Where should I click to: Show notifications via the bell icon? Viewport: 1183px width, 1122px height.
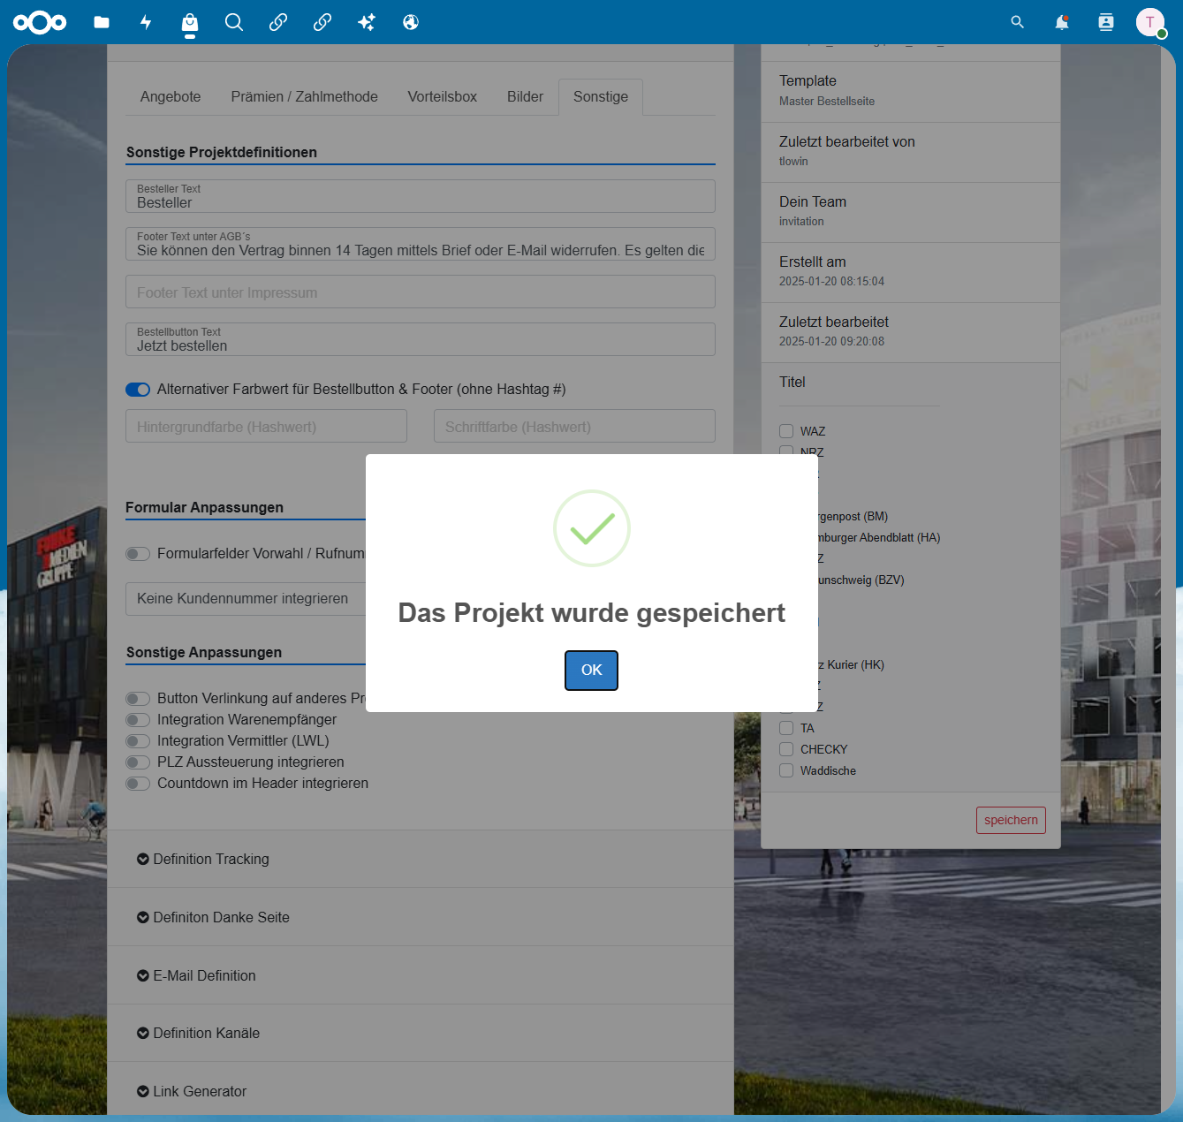[1062, 22]
